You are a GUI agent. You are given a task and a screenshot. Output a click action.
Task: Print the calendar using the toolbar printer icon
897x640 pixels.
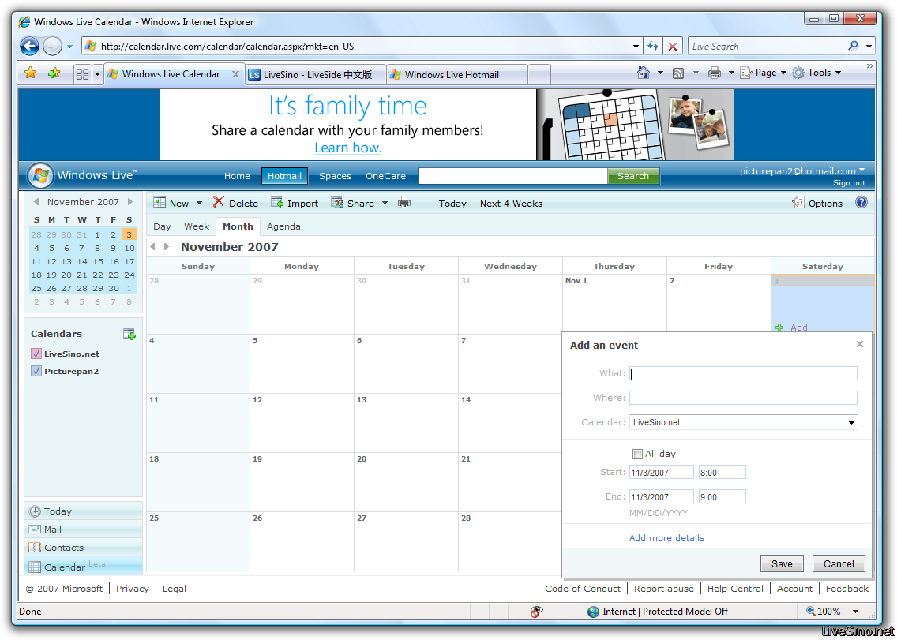[404, 203]
